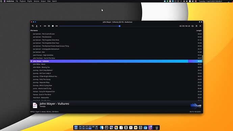Screen dimensions: 233x131
Task: Pause the current song
Action: click(49, 26)
